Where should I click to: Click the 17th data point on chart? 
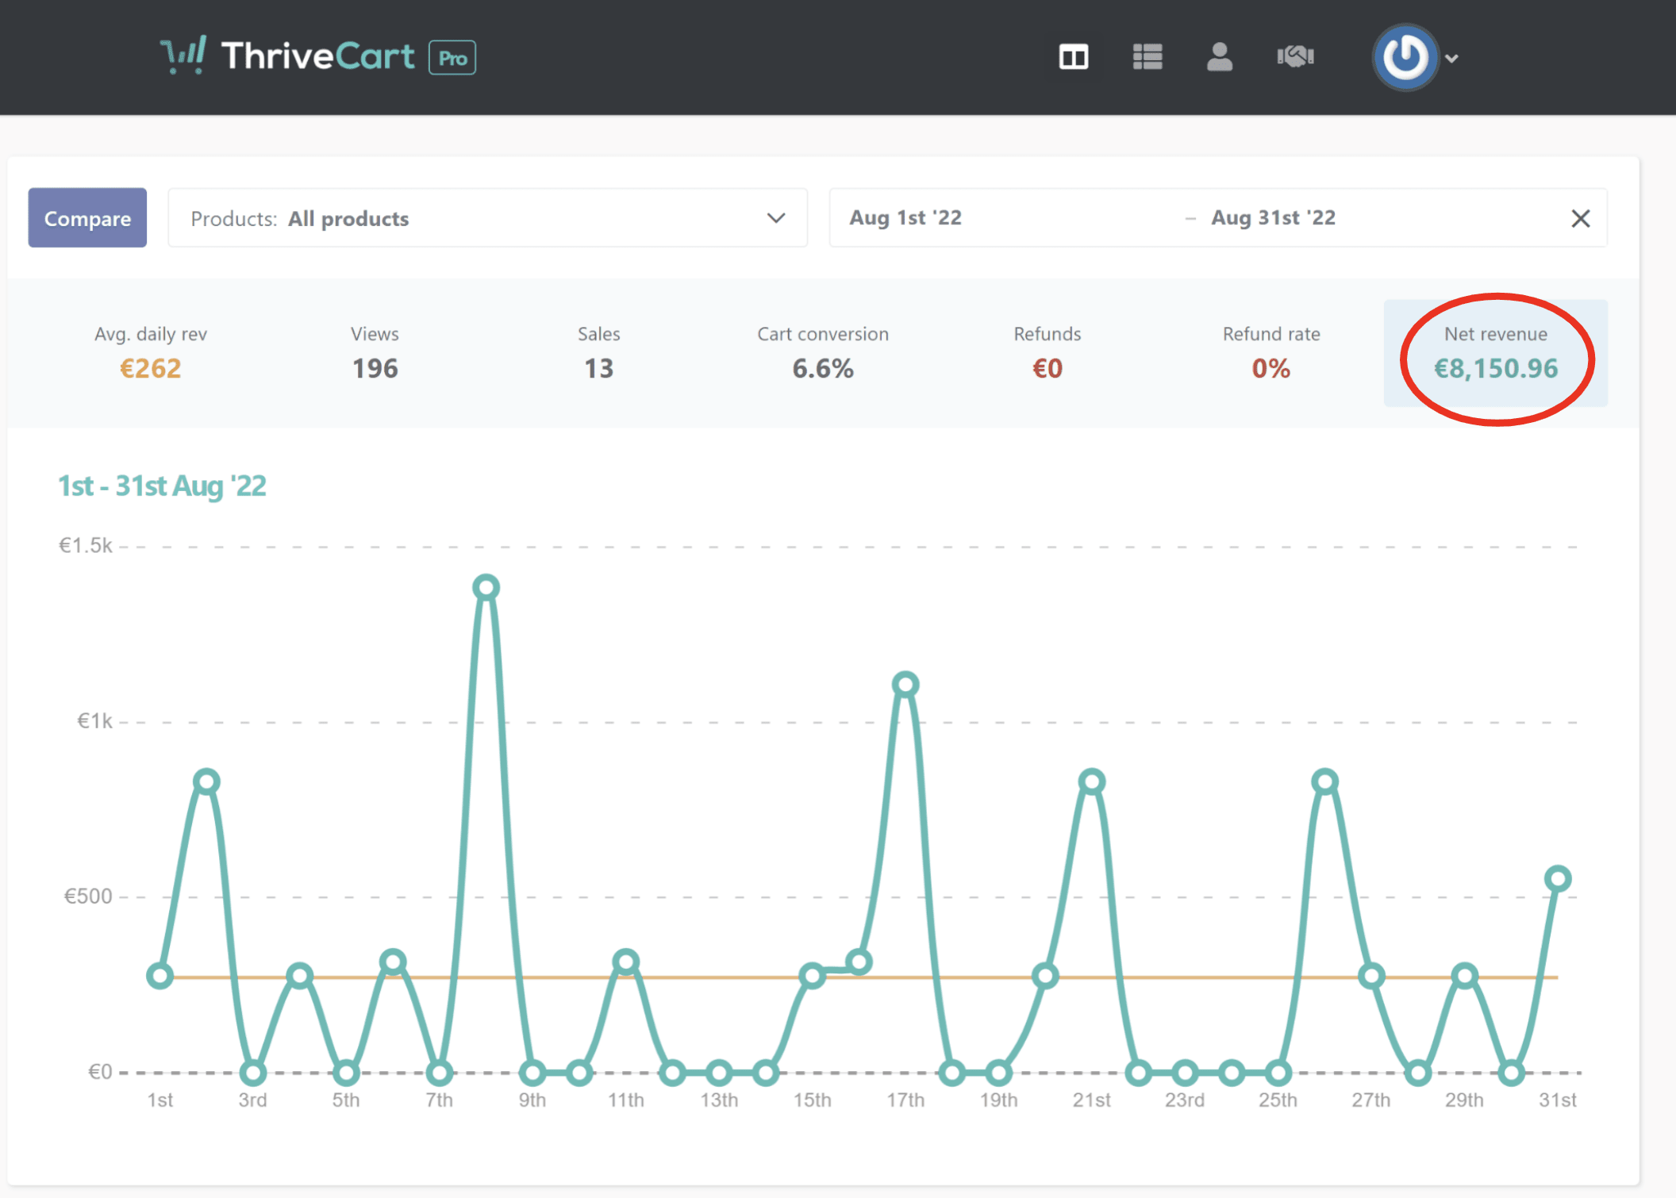click(x=905, y=684)
